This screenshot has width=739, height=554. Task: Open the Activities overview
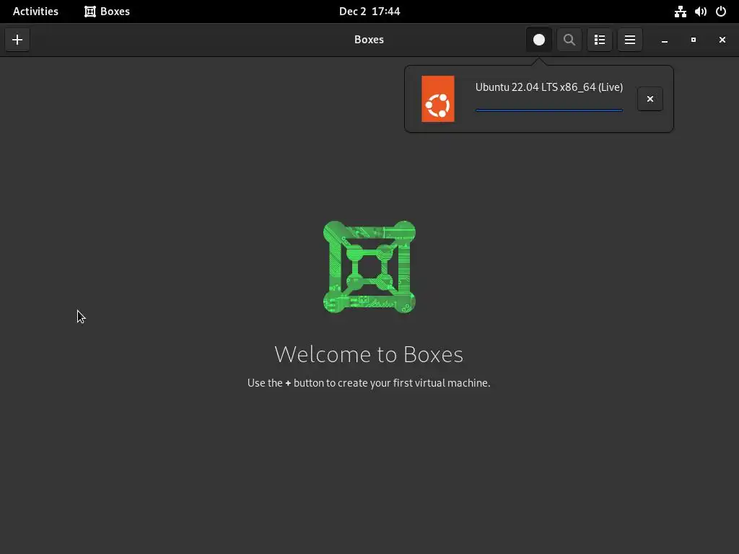pos(35,12)
